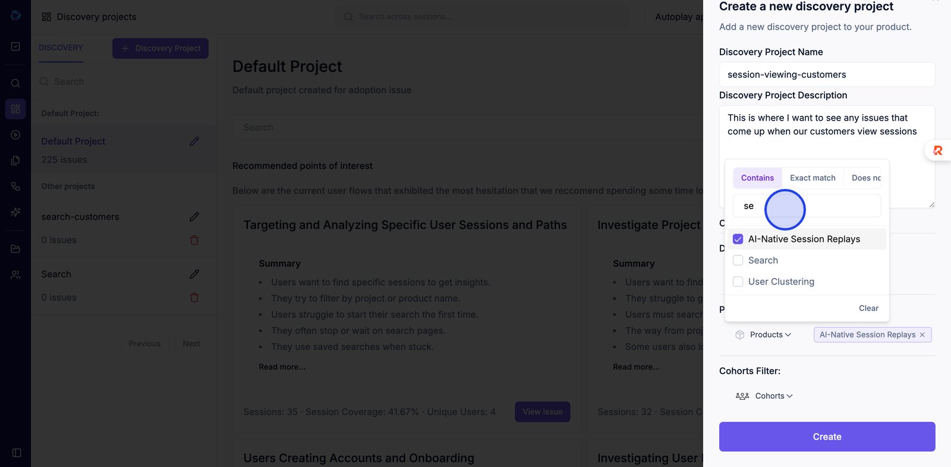951x467 pixels.
Task: Click Clear in the filter popup
Action: pos(868,308)
